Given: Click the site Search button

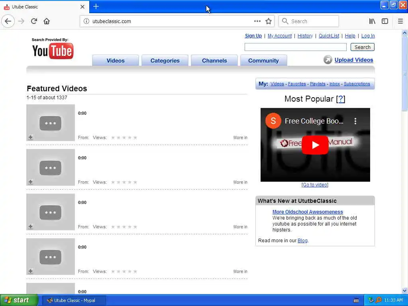Looking at the screenshot, I should click(x=363, y=47).
